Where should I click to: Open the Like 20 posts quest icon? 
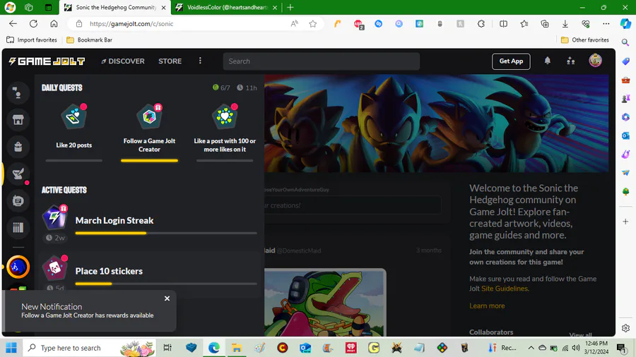[73, 117]
